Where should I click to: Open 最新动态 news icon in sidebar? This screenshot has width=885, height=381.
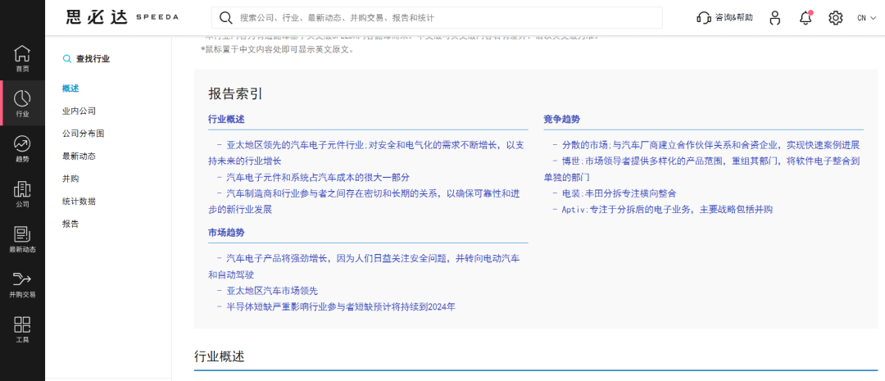(22, 238)
